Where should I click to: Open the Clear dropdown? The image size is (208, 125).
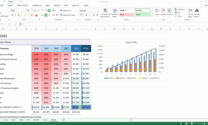(179, 16)
